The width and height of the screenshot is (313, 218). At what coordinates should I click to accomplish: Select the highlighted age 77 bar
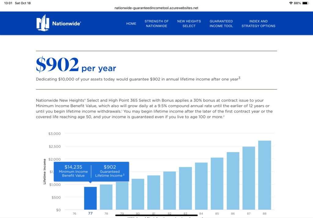[90, 198]
